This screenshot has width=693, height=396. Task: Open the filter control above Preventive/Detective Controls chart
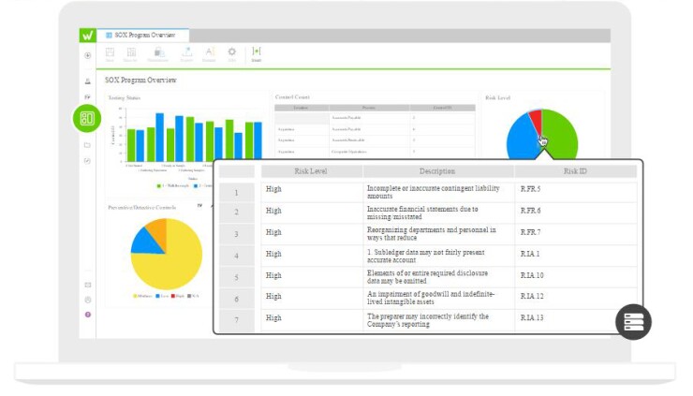199,206
